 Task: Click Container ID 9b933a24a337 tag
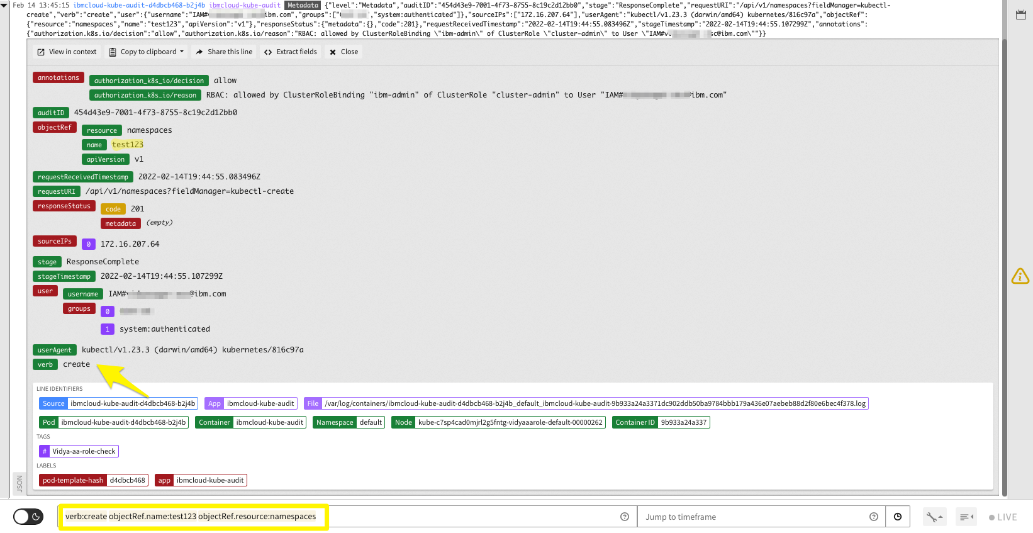tap(661, 422)
